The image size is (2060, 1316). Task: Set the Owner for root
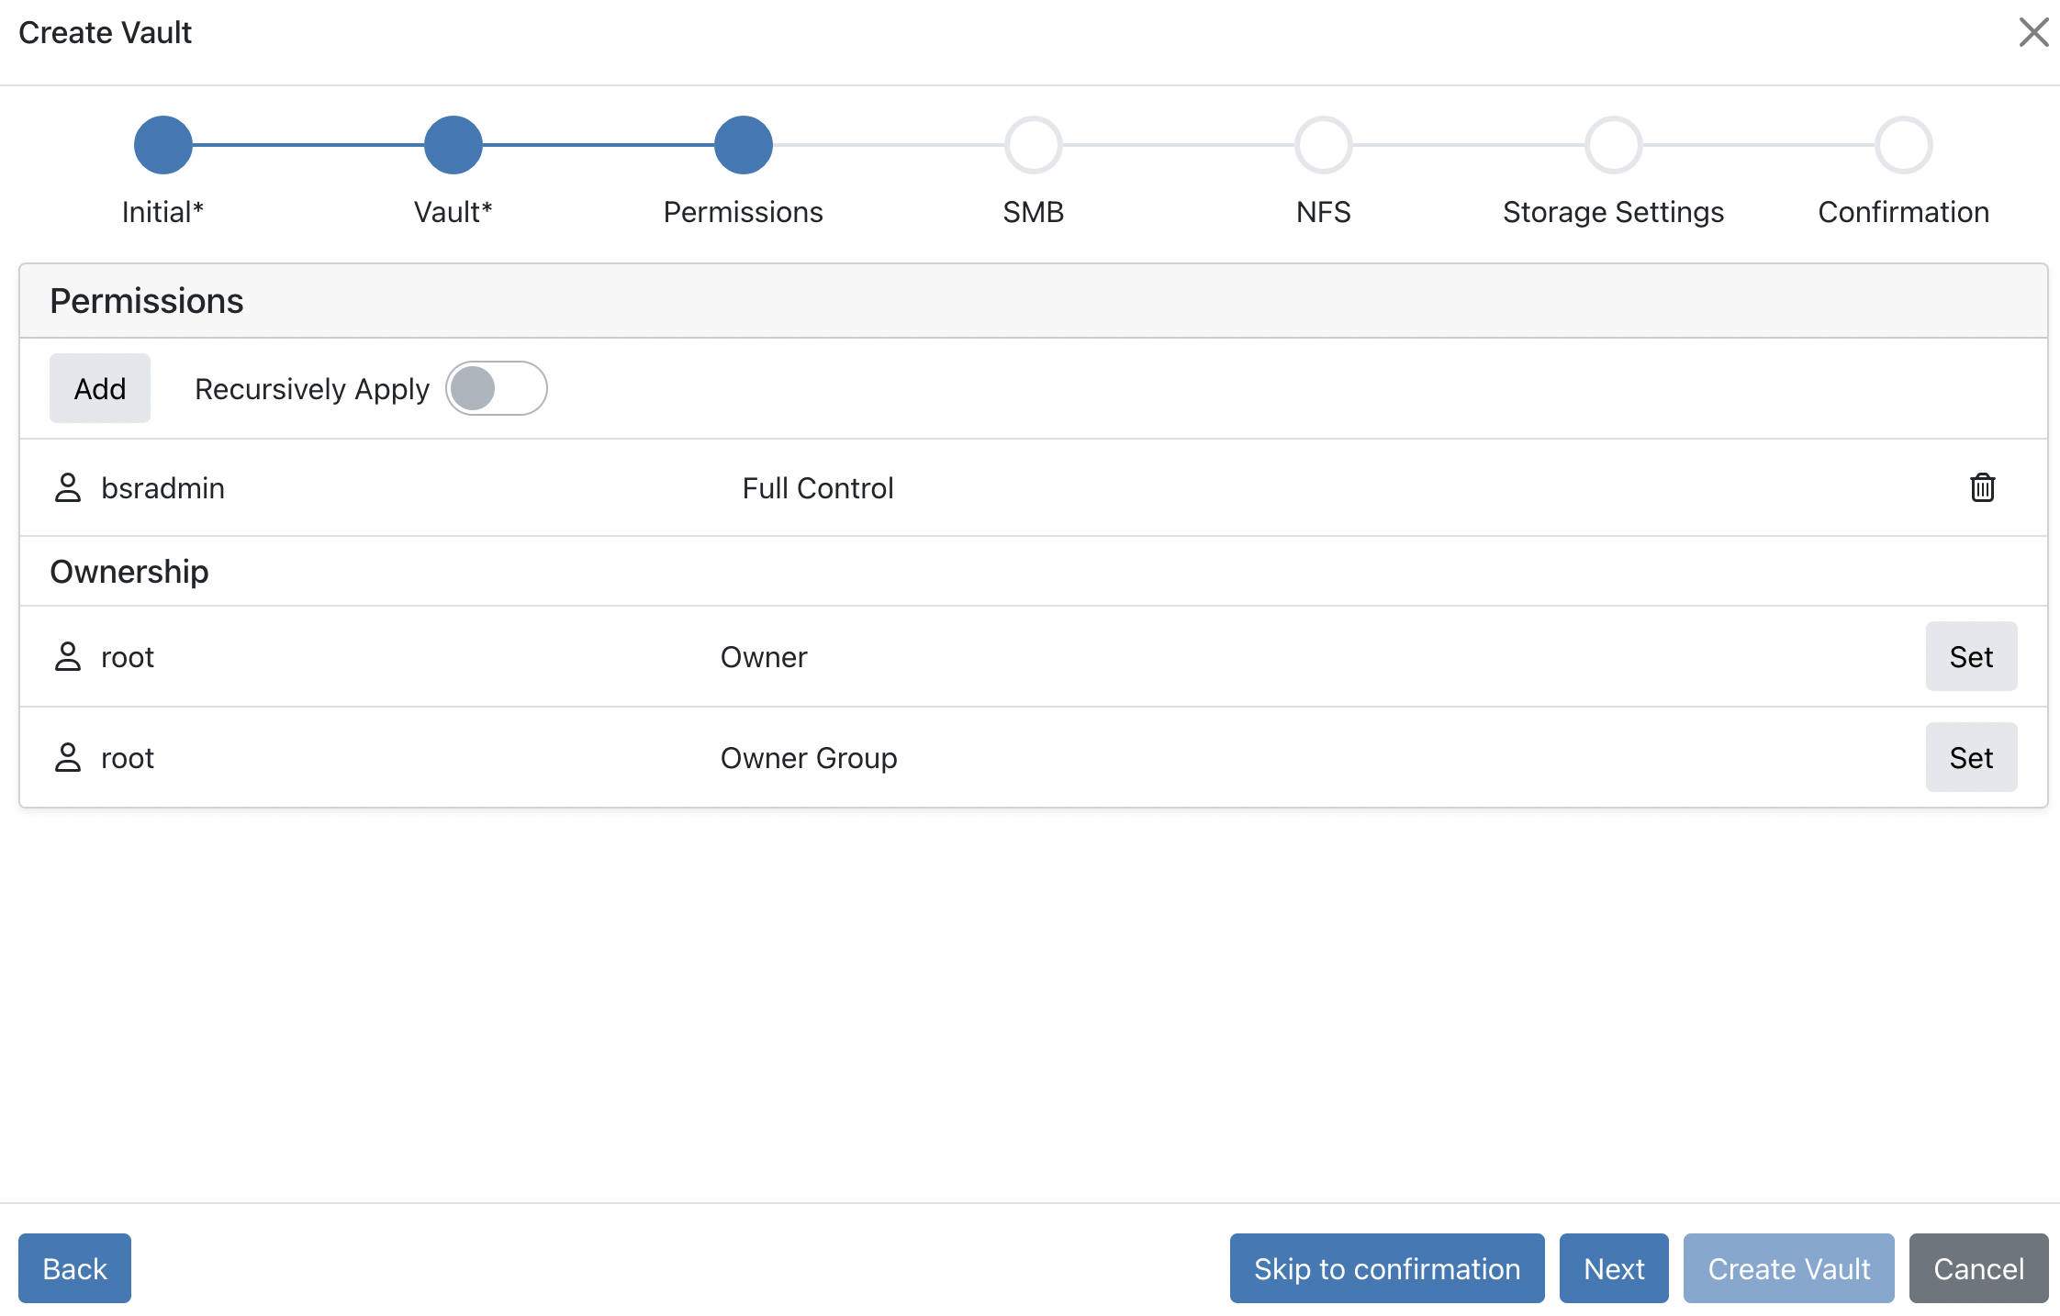pyautogui.click(x=1971, y=656)
